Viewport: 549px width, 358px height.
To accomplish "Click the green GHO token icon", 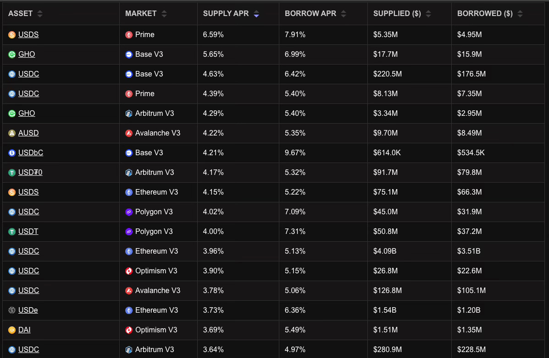I will pyautogui.click(x=11, y=54).
